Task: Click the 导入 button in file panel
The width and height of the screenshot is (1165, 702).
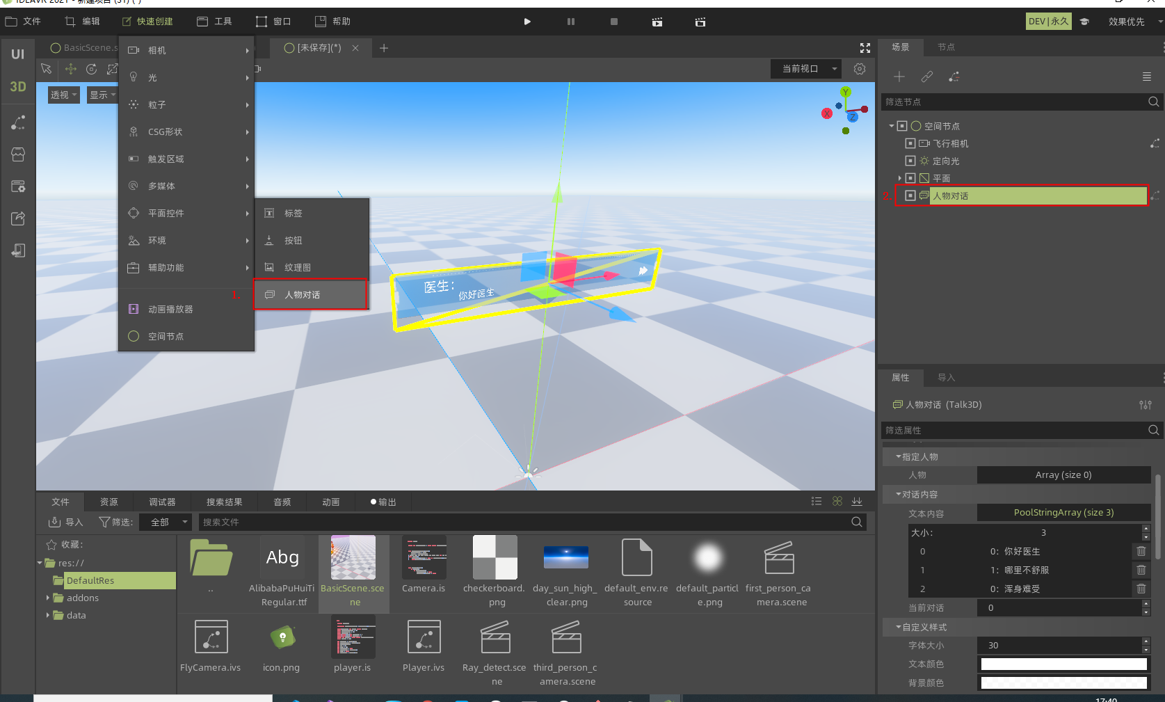Action: (x=65, y=522)
